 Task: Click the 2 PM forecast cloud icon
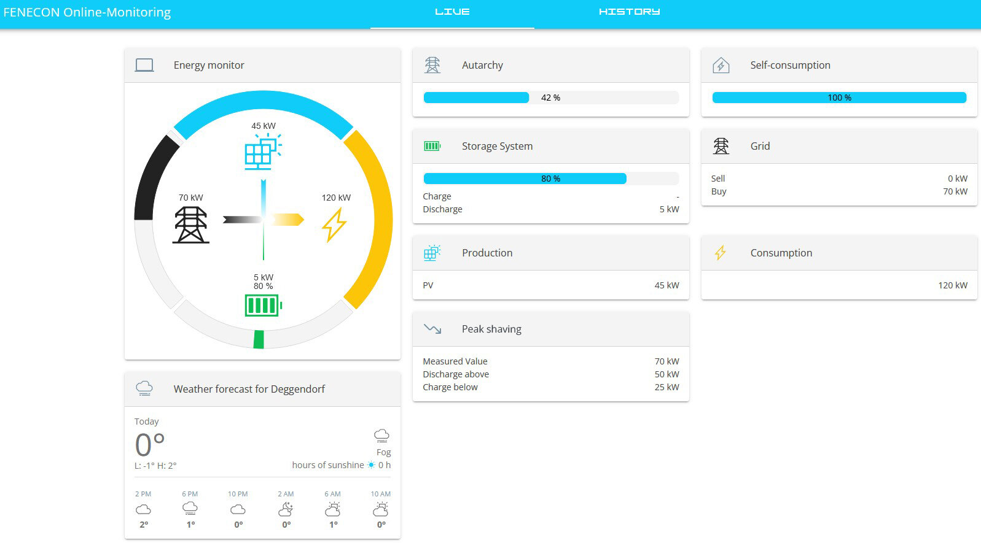143,509
